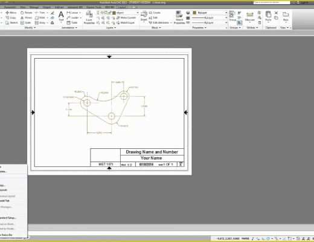Click the Base view button

pos(286,16)
